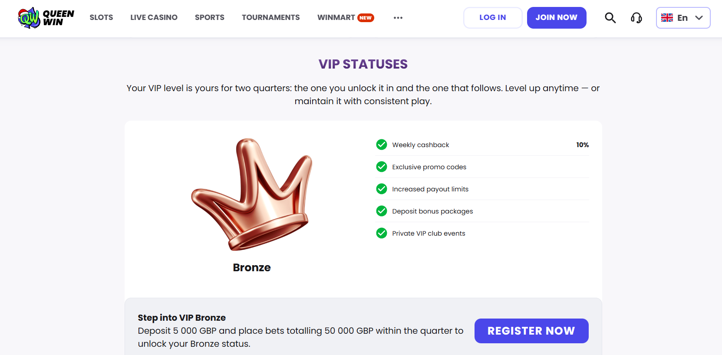Click the LOG IN button
Screen dimensions: 722x355
[492, 17]
